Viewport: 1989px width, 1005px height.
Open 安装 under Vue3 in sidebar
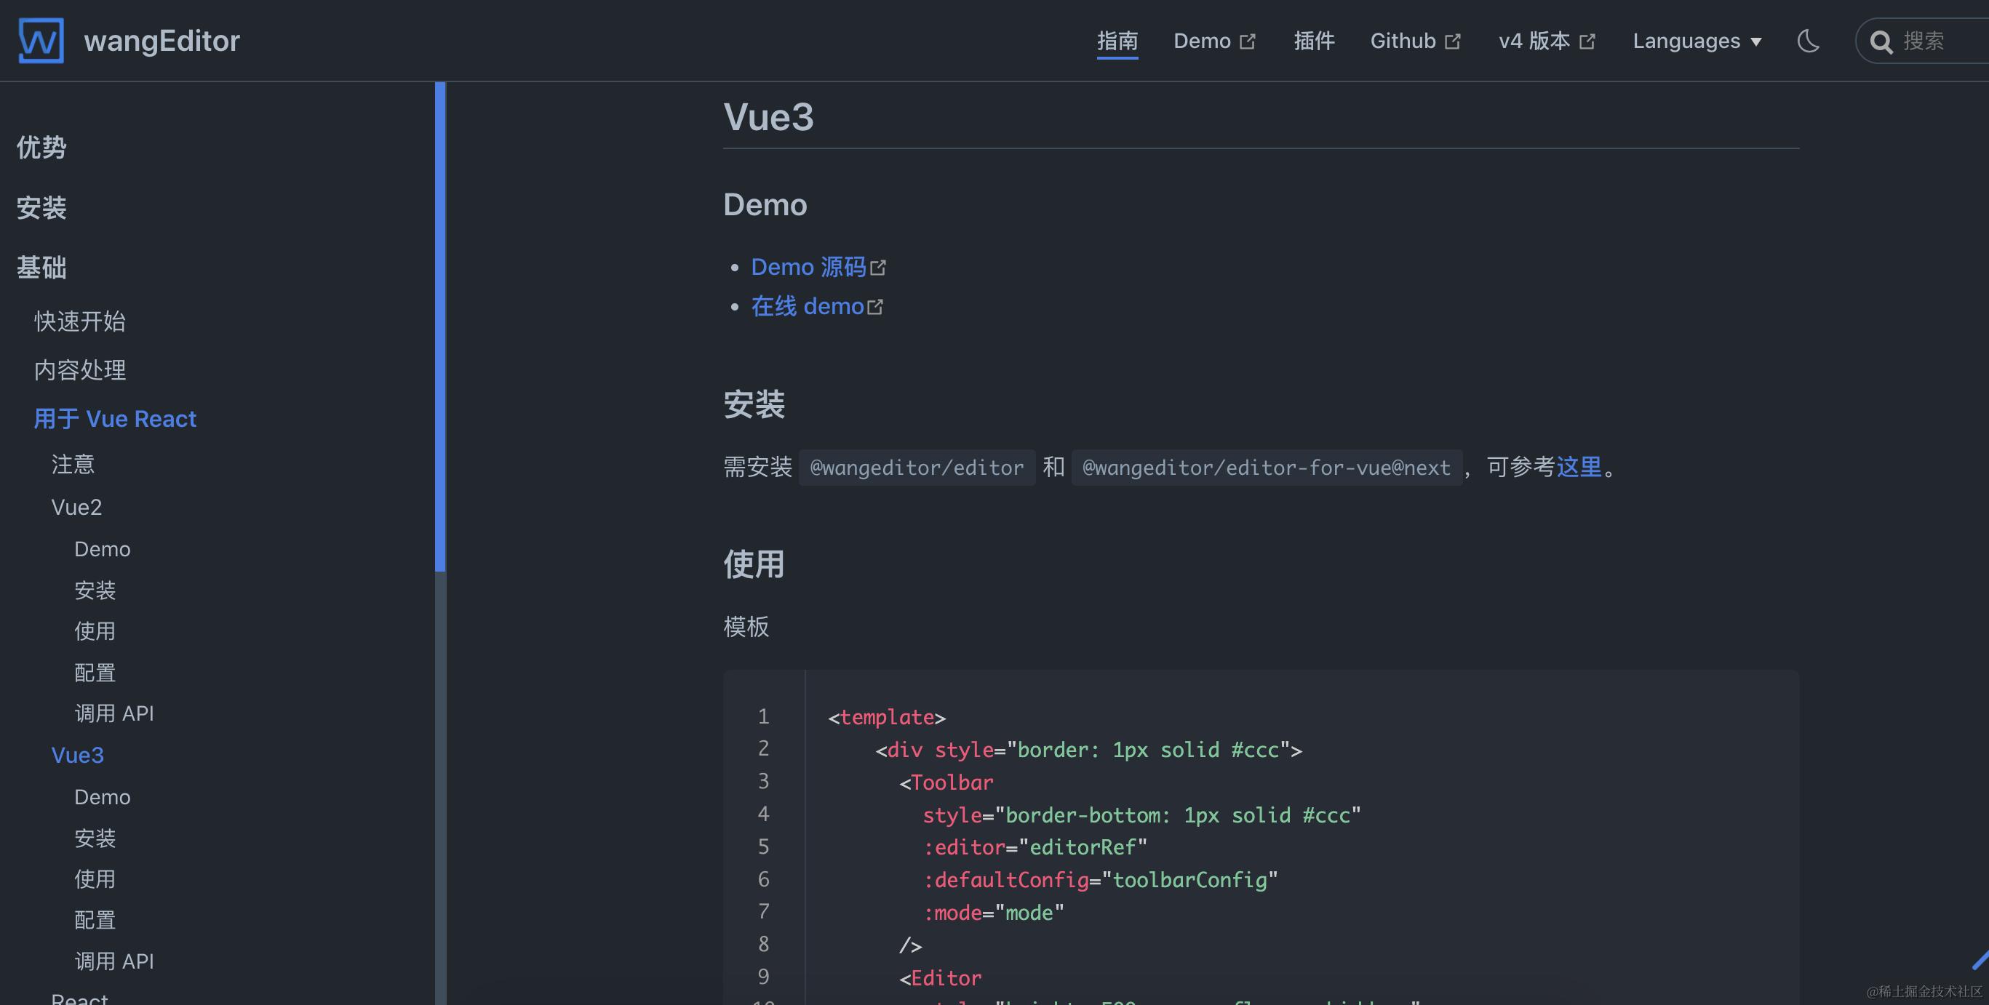tap(95, 838)
